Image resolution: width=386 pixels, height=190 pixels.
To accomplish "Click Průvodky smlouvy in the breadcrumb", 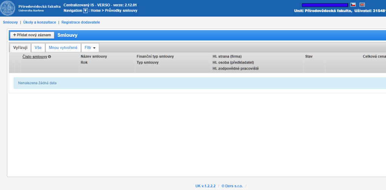I will pyautogui.click(x=121, y=11).
